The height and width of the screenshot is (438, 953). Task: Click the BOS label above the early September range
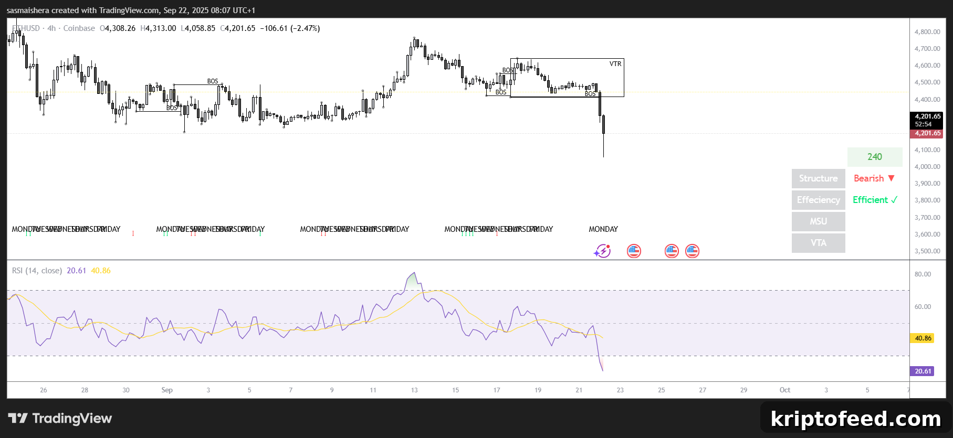coord(213,81)
